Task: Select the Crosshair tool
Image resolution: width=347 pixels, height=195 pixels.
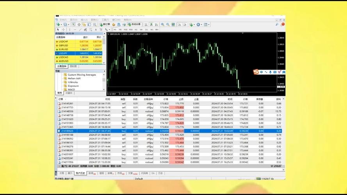Action: click(x=64, y=30)
